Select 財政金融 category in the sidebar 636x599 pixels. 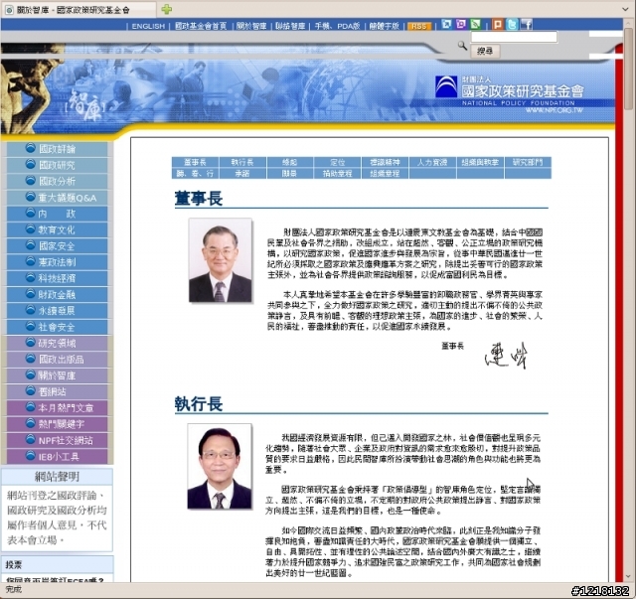tap(57, 295)
